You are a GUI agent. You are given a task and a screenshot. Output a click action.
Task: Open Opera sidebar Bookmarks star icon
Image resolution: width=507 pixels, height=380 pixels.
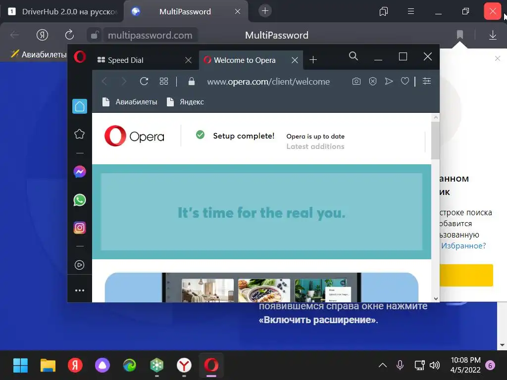point(80,134)
